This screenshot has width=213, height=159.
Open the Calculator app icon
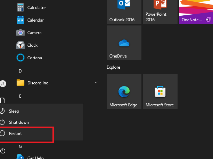[x=21, y=8]
